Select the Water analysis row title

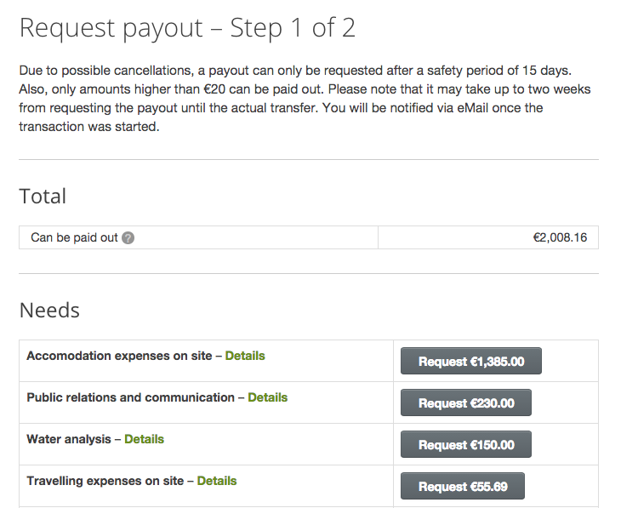pyautogui.click(x=69, y=439)
